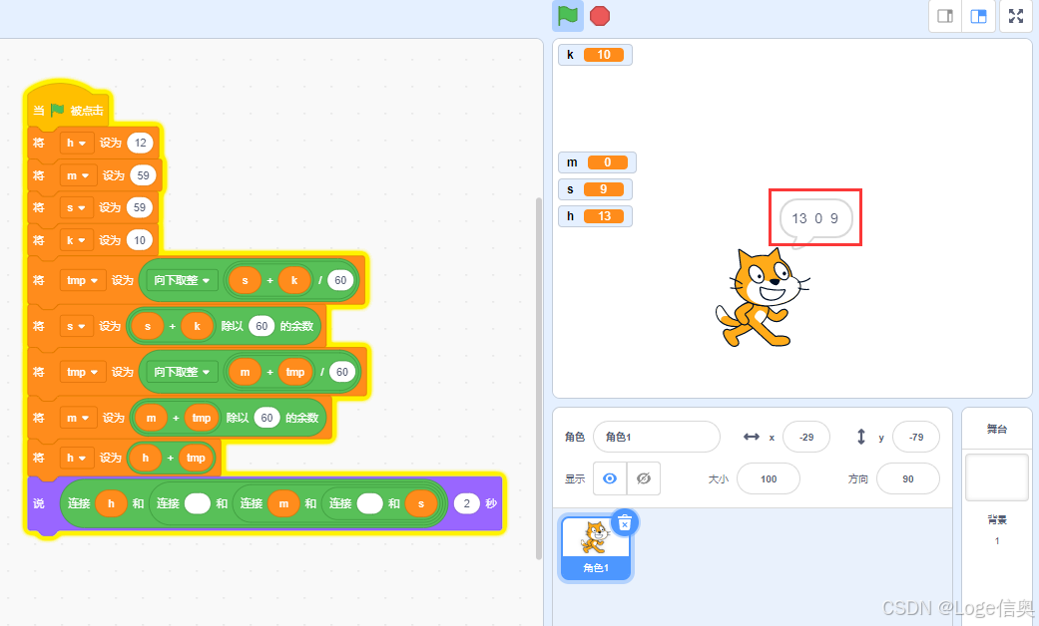
Task: Edit 60 in s remainder block
Action: coord(261,326)
